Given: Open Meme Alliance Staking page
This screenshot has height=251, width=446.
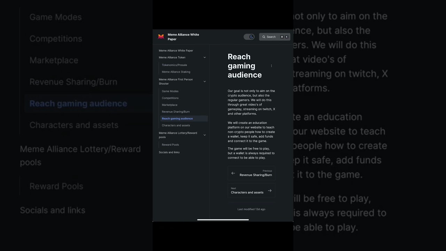Looking at the screenshot, I should (x=176, y=72).
